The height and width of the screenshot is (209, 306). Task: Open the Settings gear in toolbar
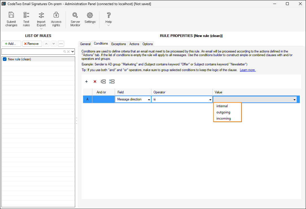coord(90,15)
